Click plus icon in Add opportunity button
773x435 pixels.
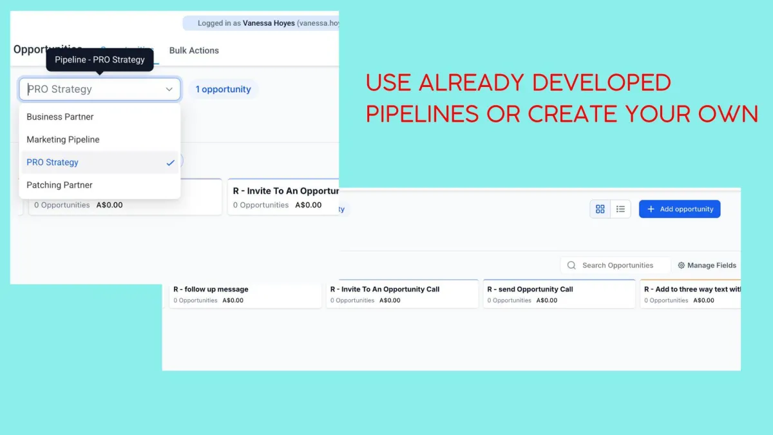point(651,209)
